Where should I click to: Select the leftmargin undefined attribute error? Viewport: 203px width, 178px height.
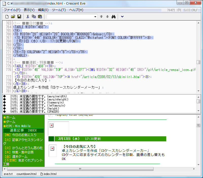point(38,106)
